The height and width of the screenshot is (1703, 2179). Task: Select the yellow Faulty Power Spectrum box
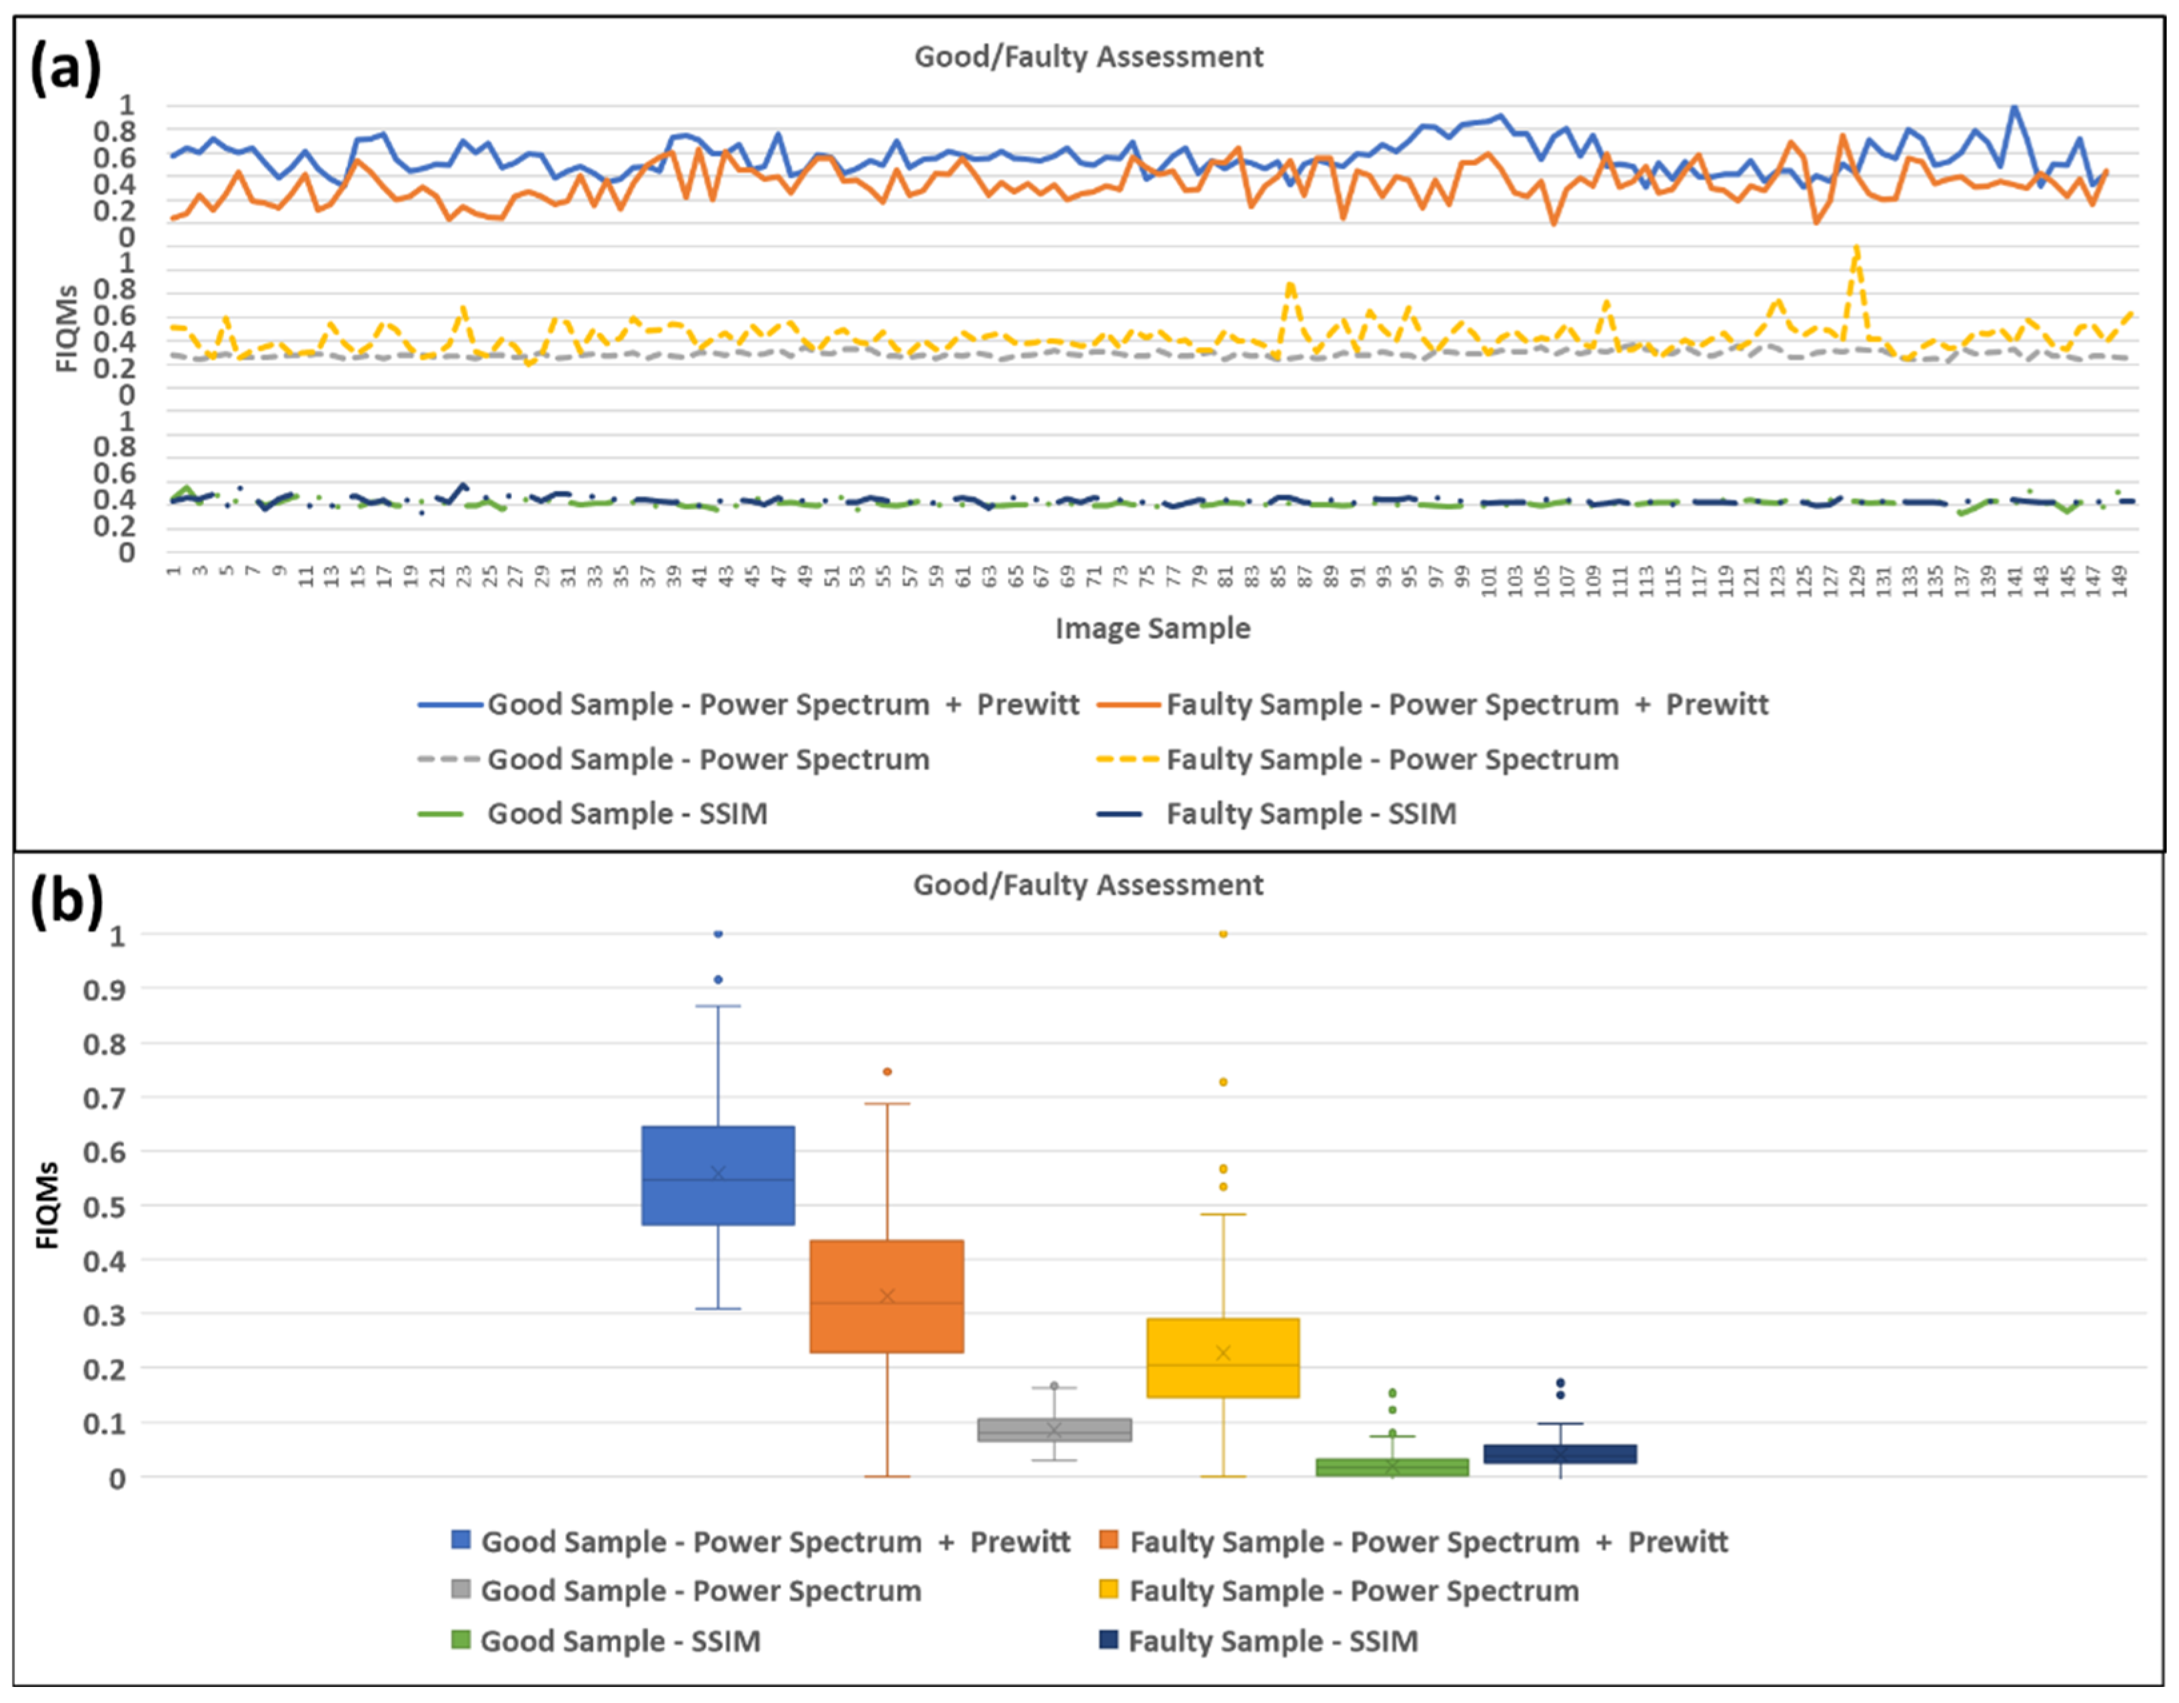[1222, 1357]
